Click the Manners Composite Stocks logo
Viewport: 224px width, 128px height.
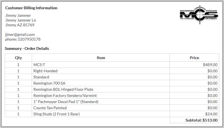[x=199, y=15]
